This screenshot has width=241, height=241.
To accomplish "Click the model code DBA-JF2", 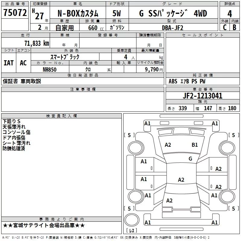I will 173,28.
